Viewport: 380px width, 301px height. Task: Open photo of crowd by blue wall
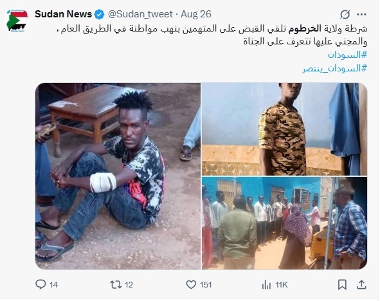pyautogui.click(x=284, y=223)
